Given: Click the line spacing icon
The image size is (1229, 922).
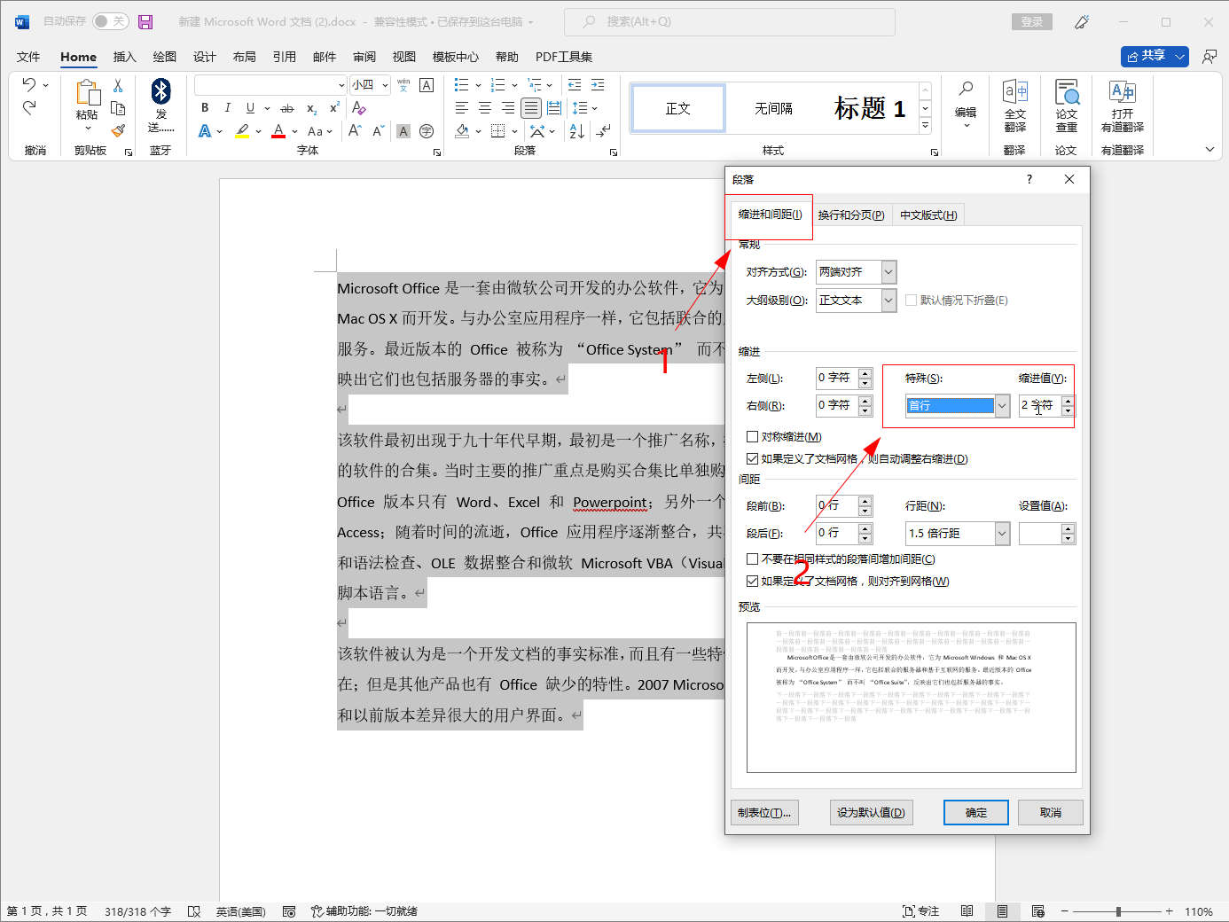Looking at the screenshot, I should tap(580, 108).
